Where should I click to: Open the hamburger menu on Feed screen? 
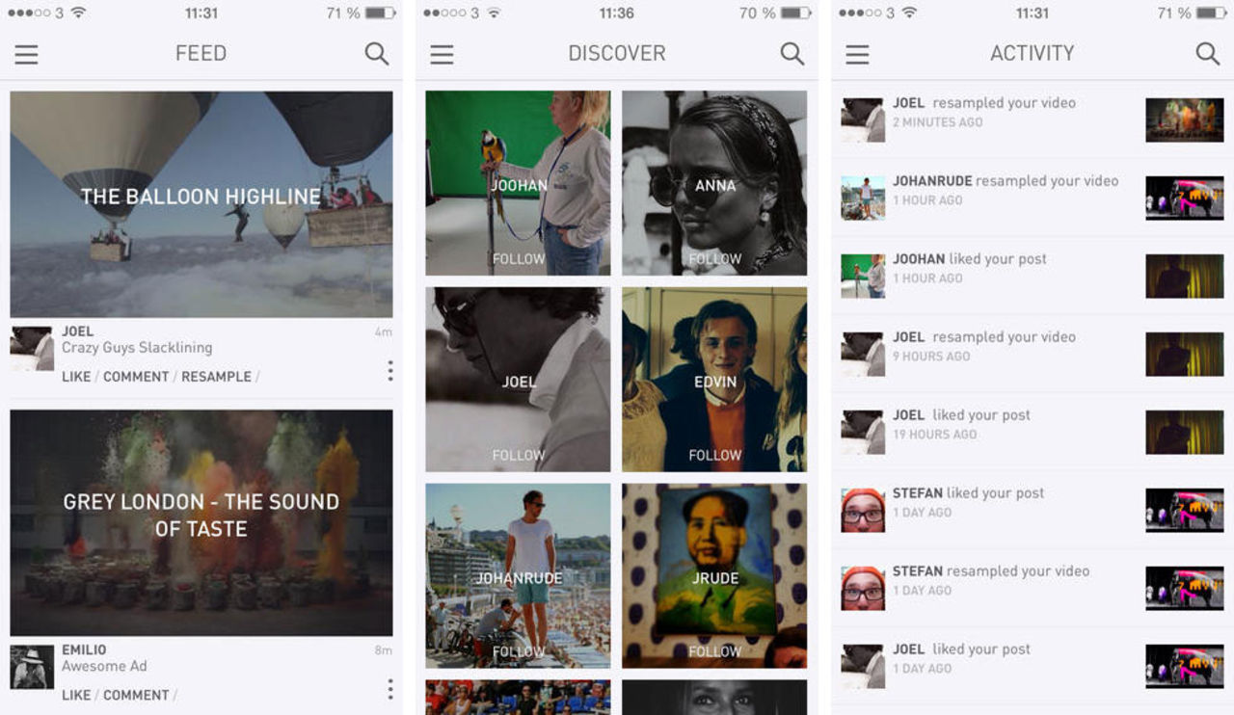click(26, 54)
